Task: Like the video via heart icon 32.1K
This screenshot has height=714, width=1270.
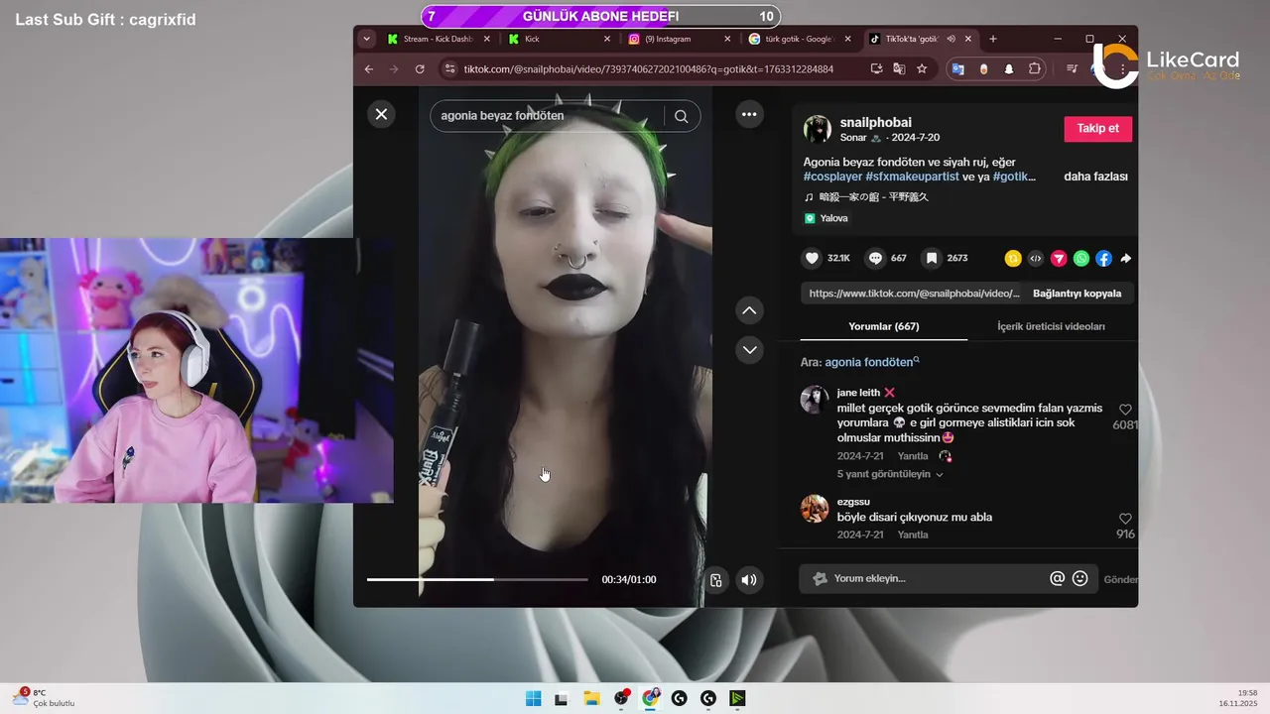Action: click(x=812, y=258)
